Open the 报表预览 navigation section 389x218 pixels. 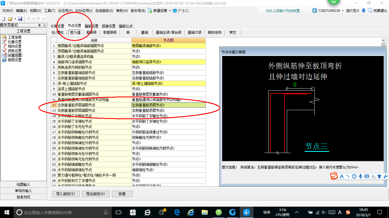click(23, 197)
